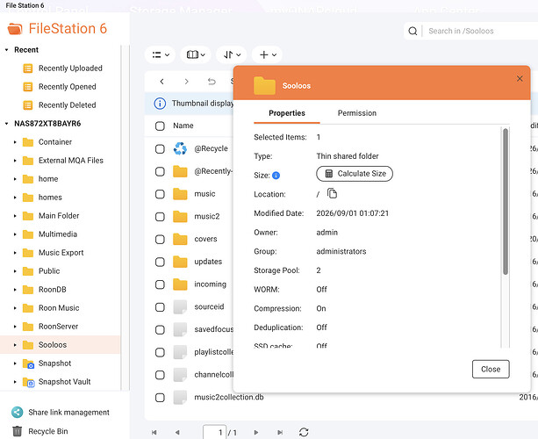
Task: Close the Sooloos properties with Close button
Action: coord(491,370)
